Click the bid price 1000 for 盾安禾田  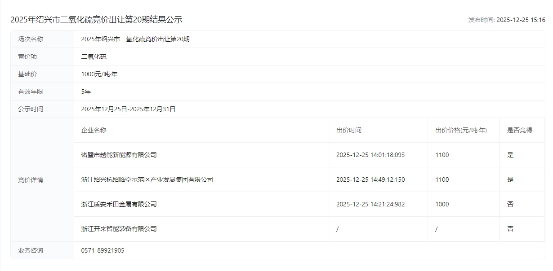[442, 204]
